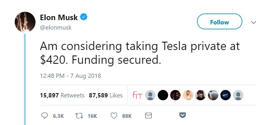
Task: Open the 'fiT' logo liker avatar
Action: tap(137, 95)
